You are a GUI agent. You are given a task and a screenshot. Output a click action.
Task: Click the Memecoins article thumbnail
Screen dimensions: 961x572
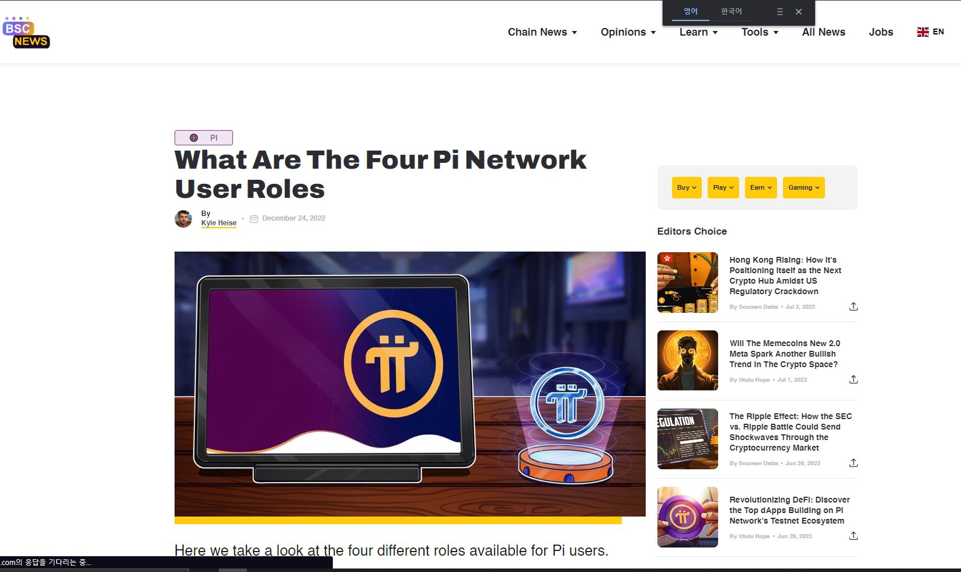click(688, 361)
